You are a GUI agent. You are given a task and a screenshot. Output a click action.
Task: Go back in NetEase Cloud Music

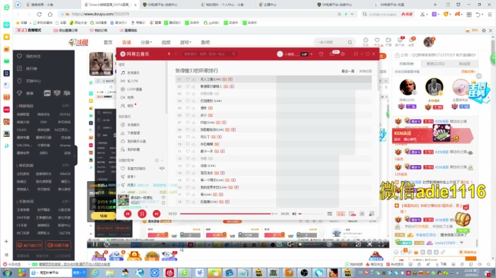pos(169,54)
